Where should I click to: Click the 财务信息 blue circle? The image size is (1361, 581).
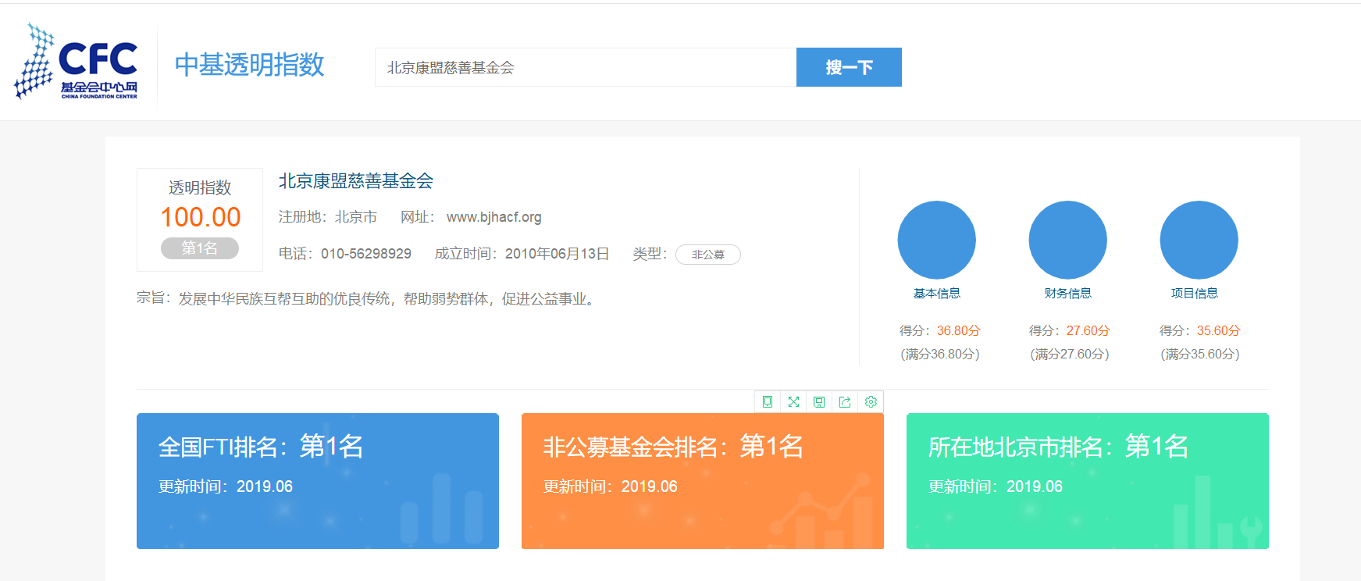click(x=1068, y=240)
